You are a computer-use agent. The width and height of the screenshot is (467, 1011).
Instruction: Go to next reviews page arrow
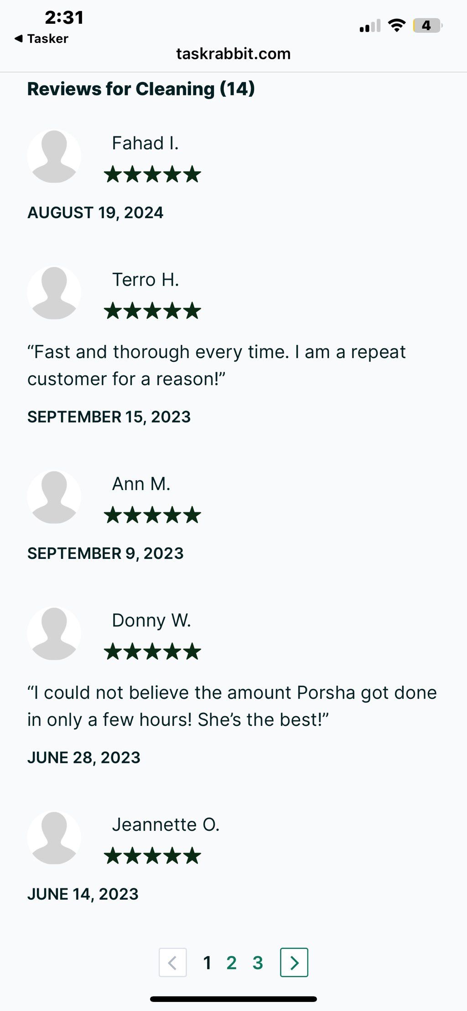(294, 963)
